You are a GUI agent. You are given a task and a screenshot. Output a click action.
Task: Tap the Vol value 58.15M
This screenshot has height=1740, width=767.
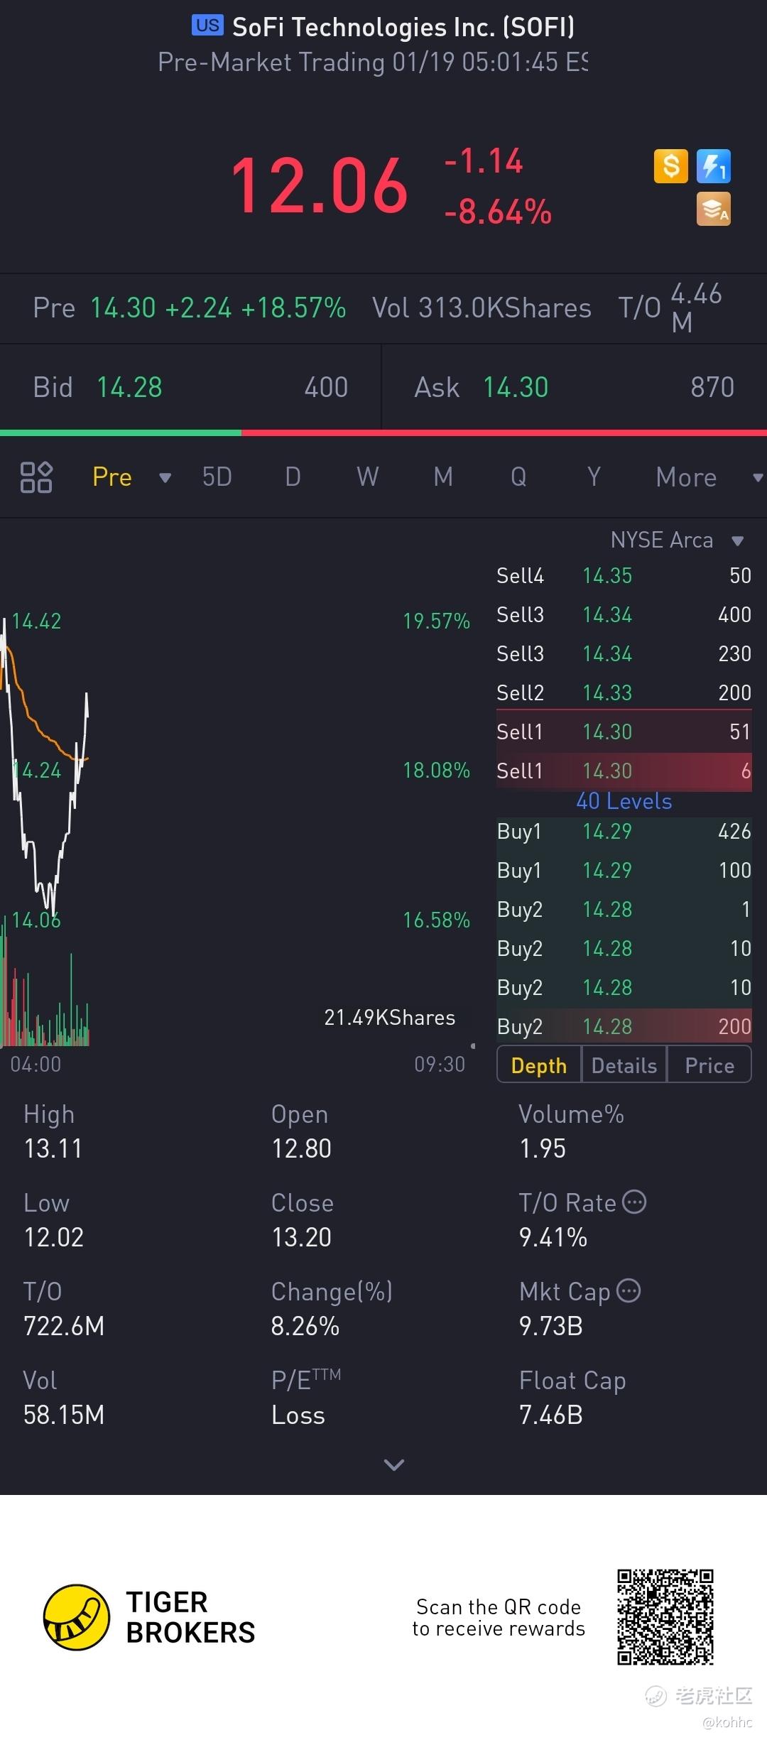[x=64, y=1415]
